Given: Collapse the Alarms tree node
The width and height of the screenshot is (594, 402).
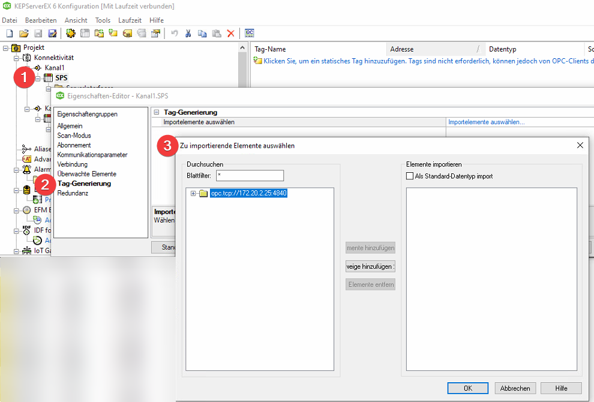Looking at the screenshot, I should coord(16,170).
